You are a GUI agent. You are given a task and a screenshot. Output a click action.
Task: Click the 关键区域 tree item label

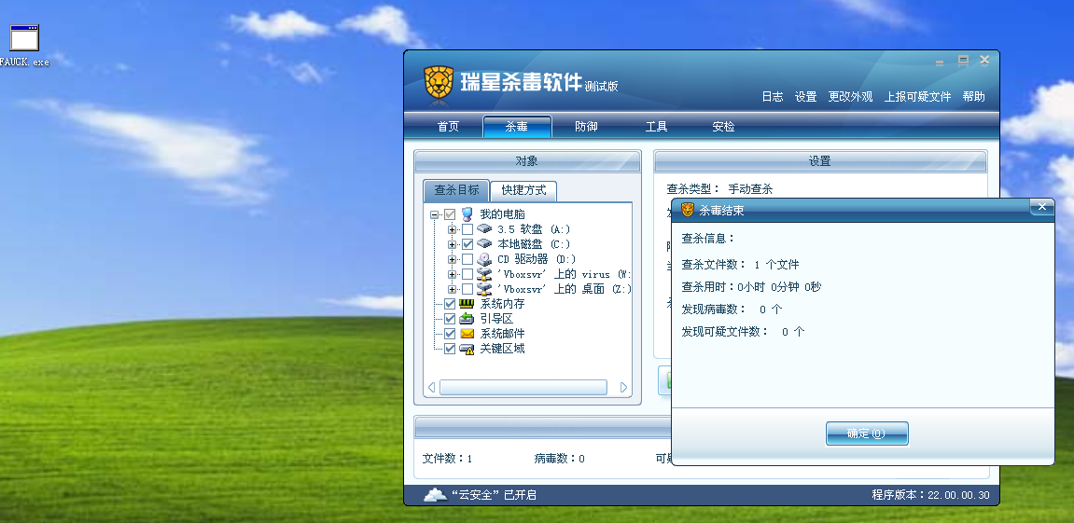point(502,349)
